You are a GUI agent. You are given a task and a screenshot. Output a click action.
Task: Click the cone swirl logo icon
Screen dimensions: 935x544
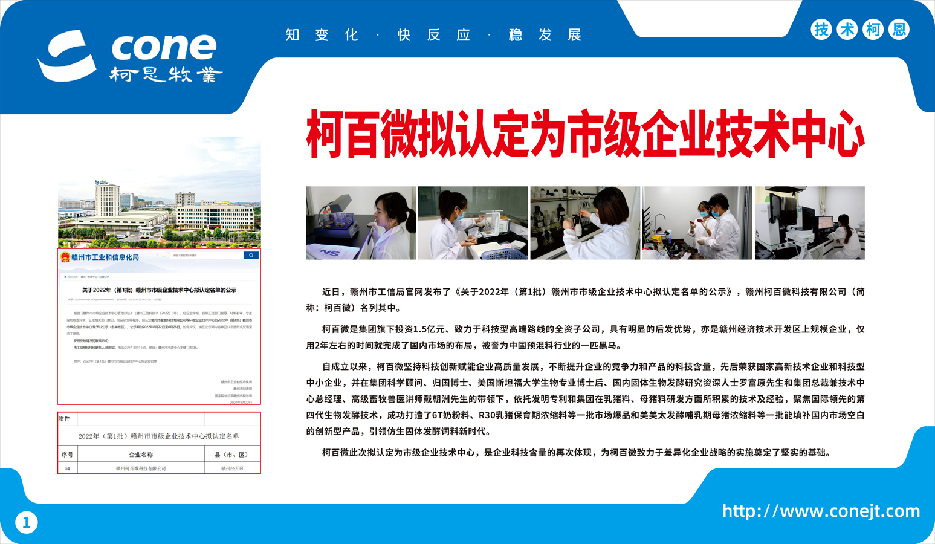pyautogui.click(x=66, y=56)
